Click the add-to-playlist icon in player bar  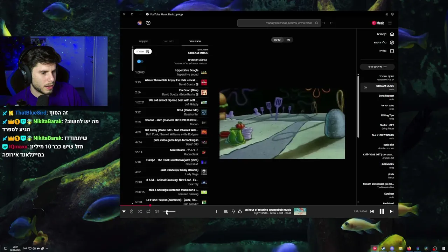point(226,211)
